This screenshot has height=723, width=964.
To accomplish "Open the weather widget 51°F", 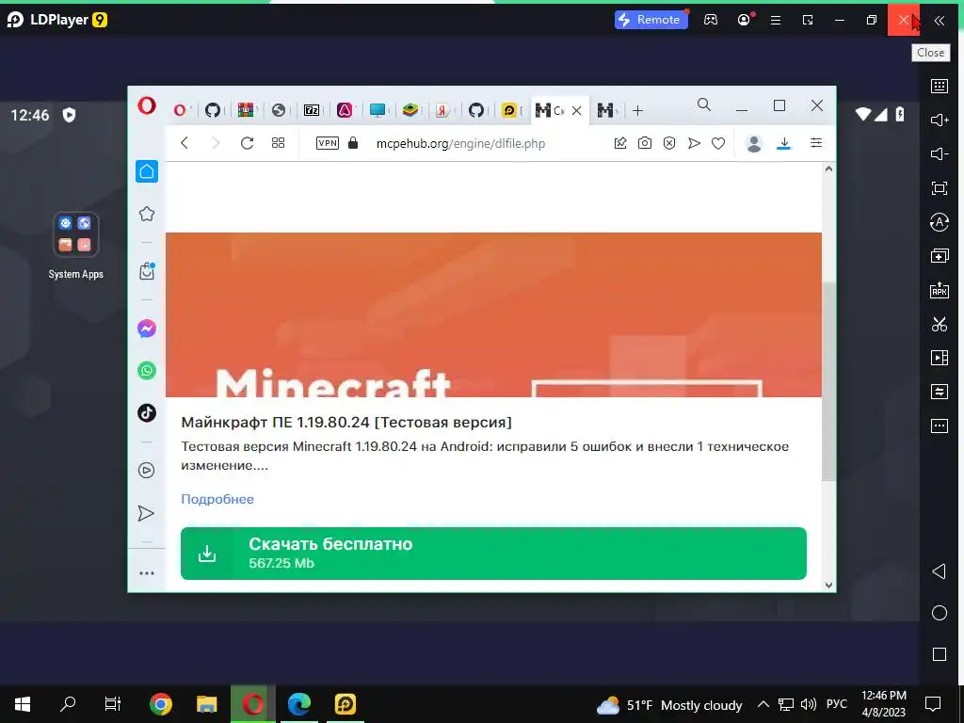I will pyautogui.click(x=669, y=704).
